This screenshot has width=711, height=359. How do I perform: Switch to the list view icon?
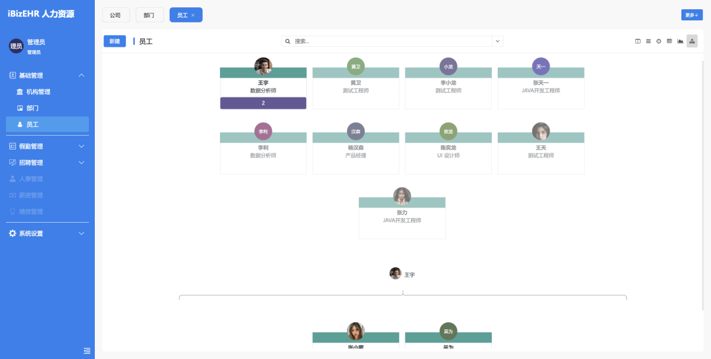click(648, 41)
